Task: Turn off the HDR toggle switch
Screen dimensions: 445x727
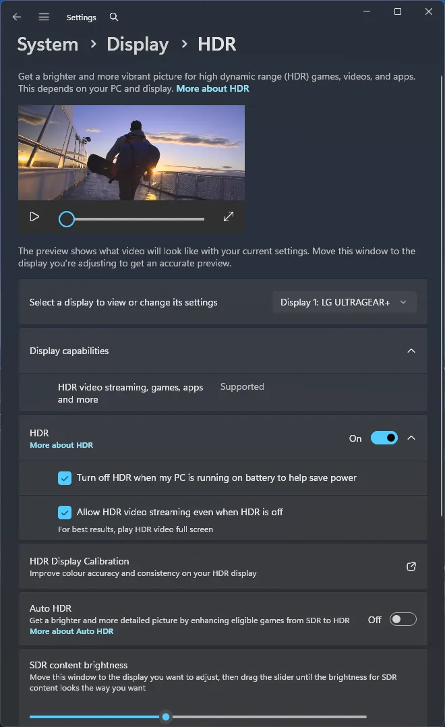Action: 384,438
